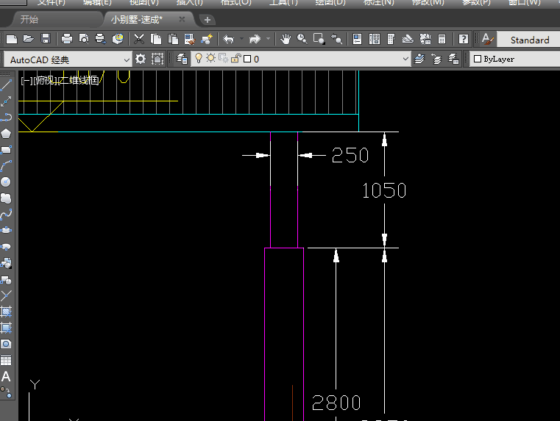Image resolution: width=560 pixels, height=421 pixels.
Task: Paste from clipboard icon
Action: [173, 38]
